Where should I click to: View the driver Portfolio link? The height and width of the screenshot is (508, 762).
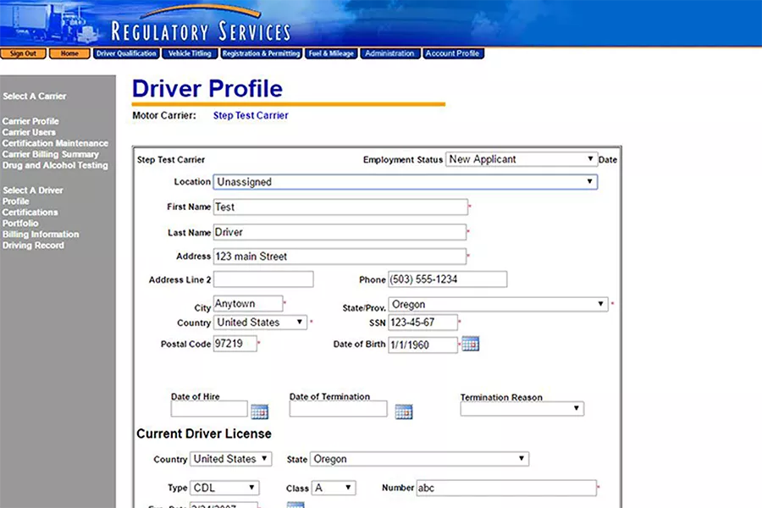(x=20, y=224)
